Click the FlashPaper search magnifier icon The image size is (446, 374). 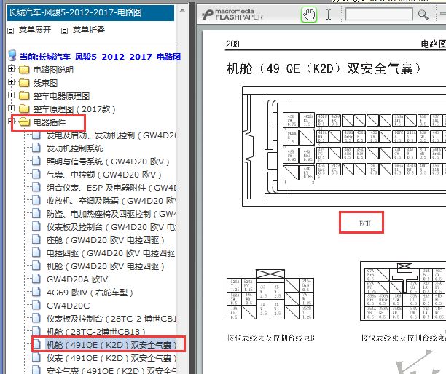coord(423,15)
